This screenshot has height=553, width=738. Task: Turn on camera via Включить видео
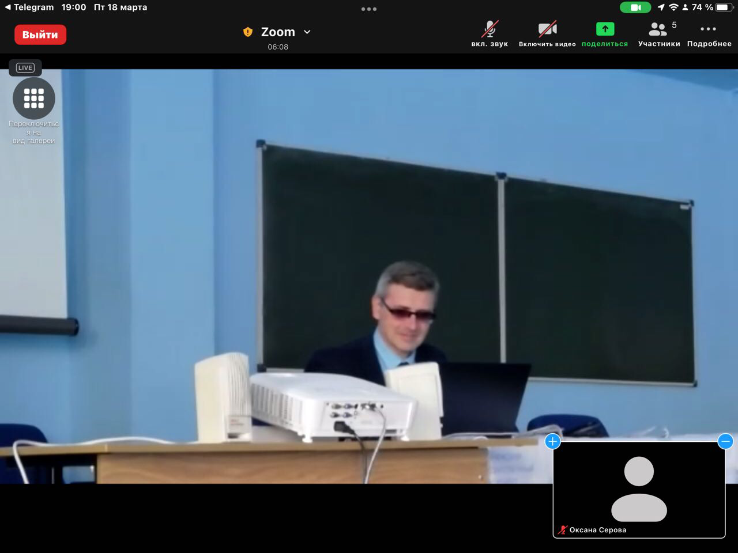[x=547, y=30]
